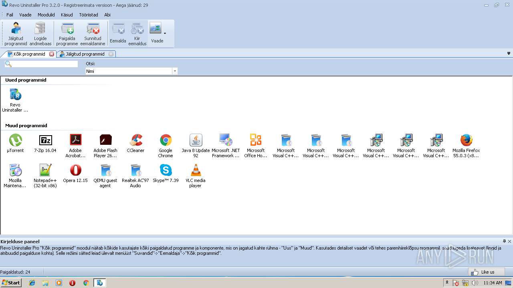Select 7-Zip 16.04 in the list
513x288 pixels.
[45, 144]
